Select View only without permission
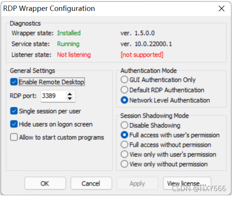 point(125,164)
